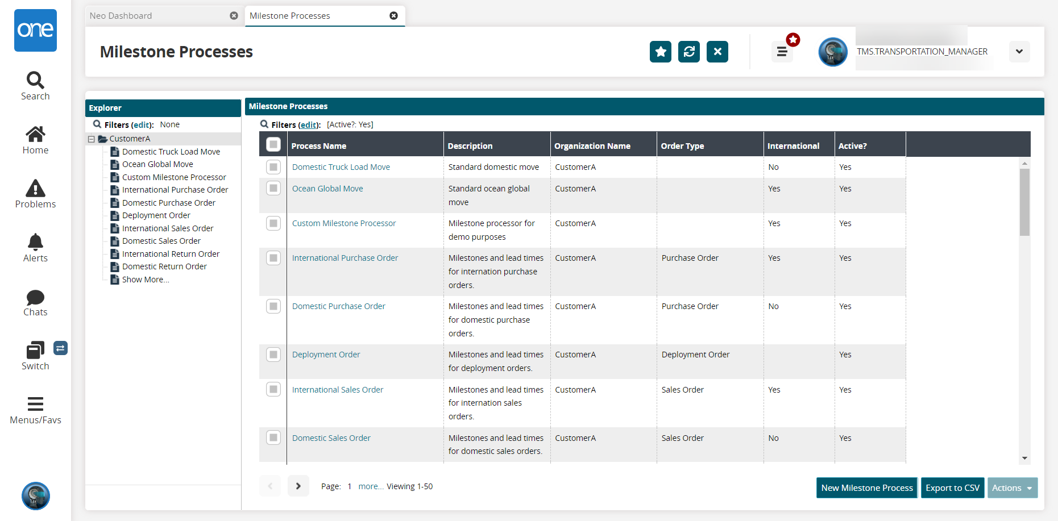Select Domestic Return Order in Explorer tree

coord(164,266)
